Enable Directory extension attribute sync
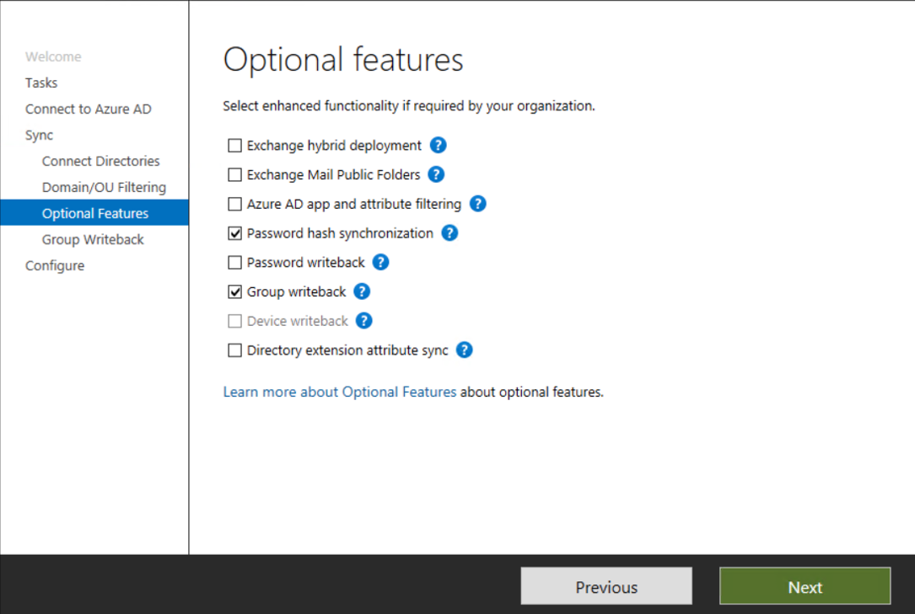915x614 pixels. (x=234, y=350)
